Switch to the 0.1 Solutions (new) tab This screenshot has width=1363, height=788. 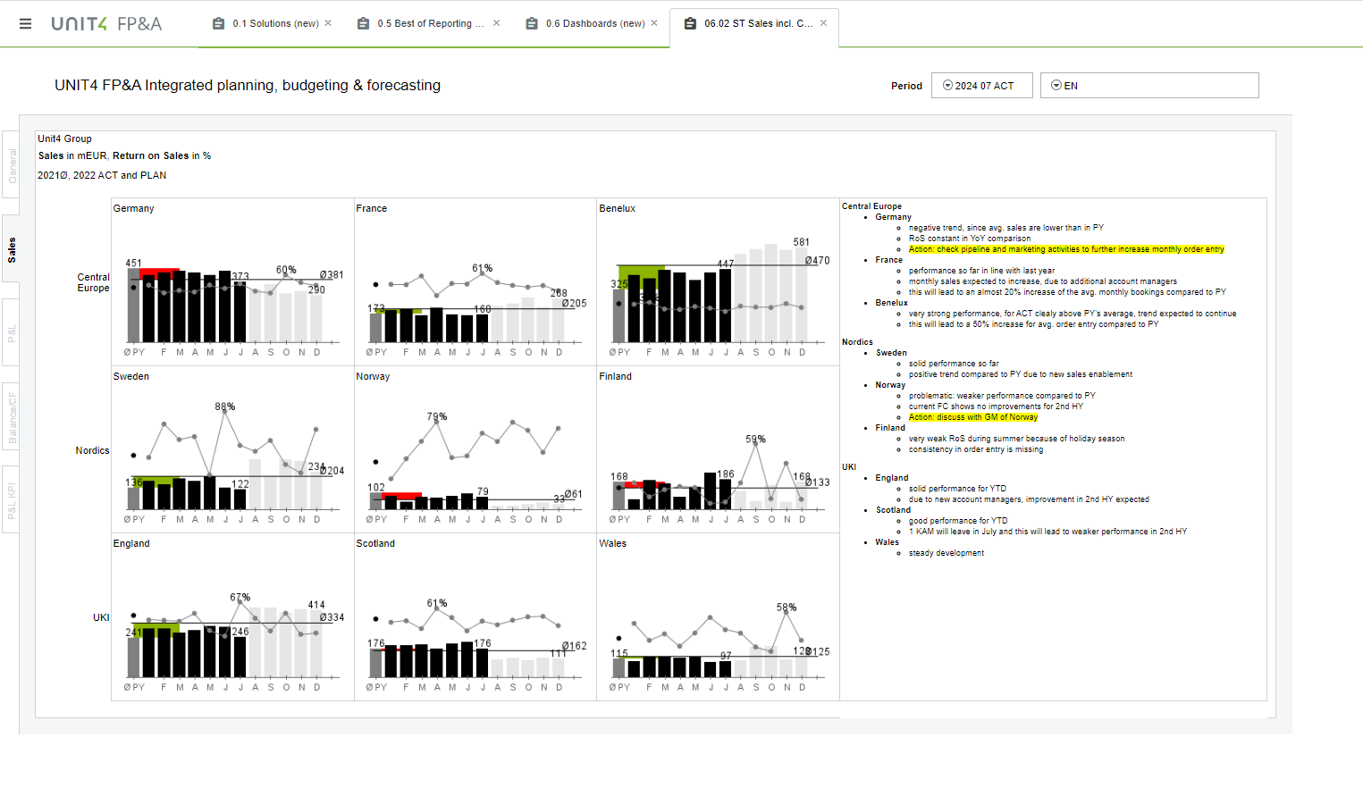coord(275,24)
